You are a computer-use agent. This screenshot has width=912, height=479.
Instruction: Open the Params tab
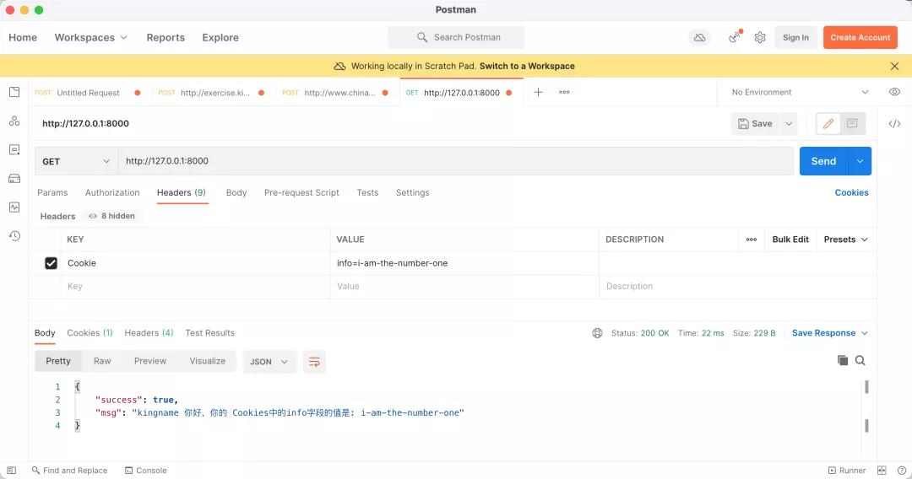(52, 193)
